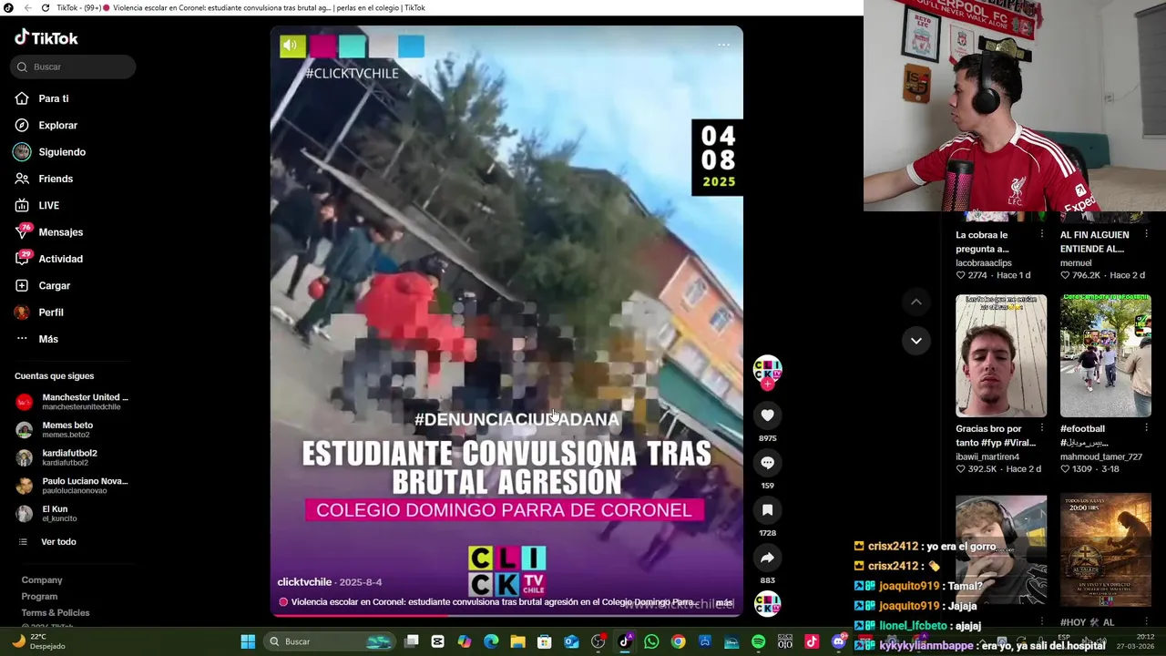Image resolution: width=1166 pixels, height=656 pixels.
Task: Reload the page with the refresh icon
Action: pos(46,7)
